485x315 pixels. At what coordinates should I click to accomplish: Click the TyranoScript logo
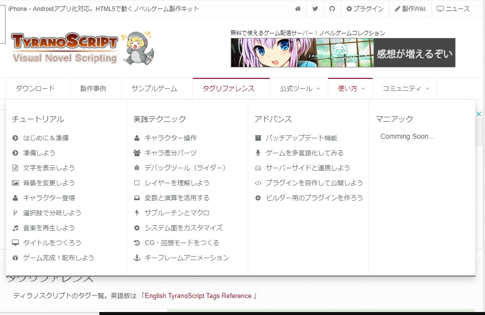click(64, 48)
